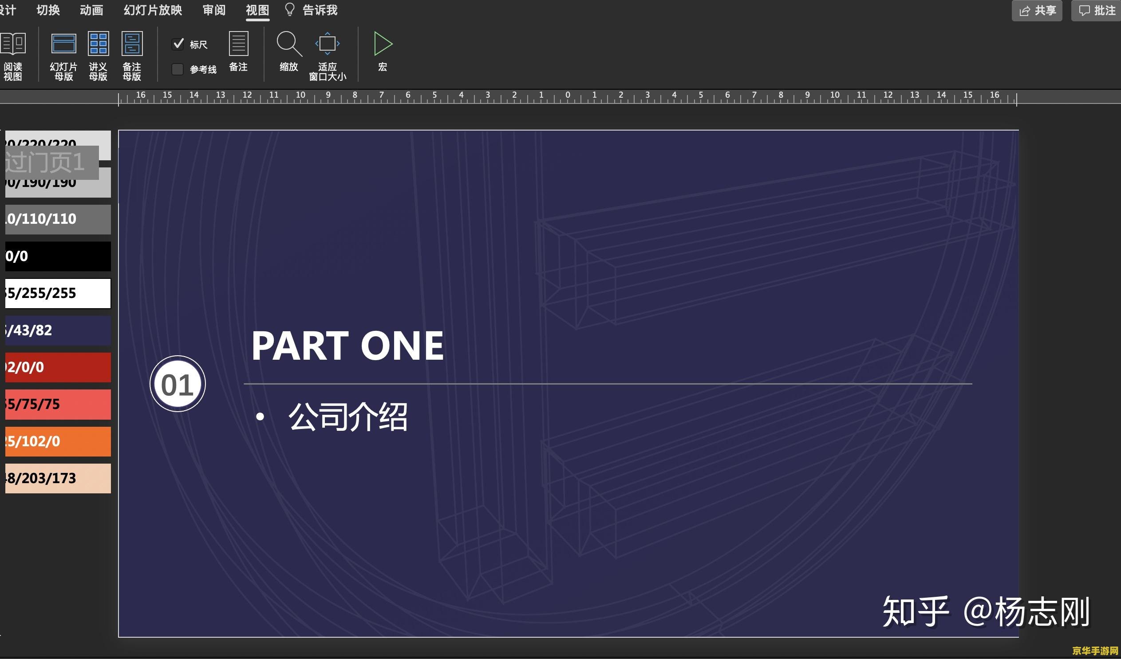
Task: Switch to the Animations (动画) tab
Action: point(91,10)
